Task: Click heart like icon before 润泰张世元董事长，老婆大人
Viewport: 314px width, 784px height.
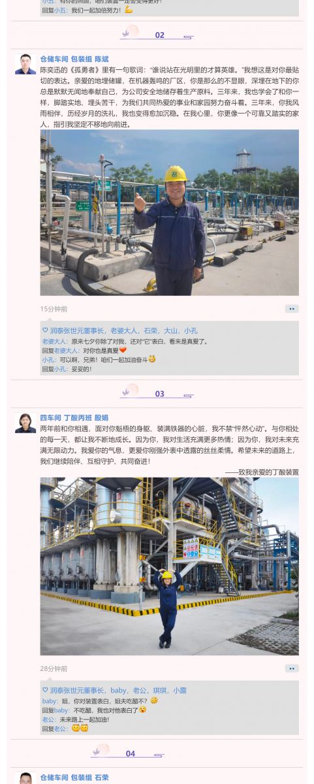Action: pyautogui.click(x=45, y=331)
